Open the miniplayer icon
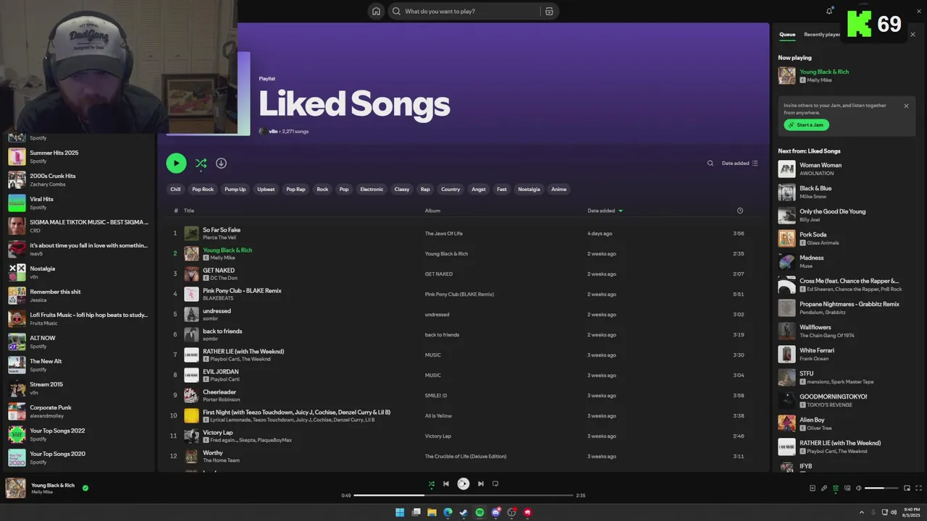927x521 pixels. (907, 488)
